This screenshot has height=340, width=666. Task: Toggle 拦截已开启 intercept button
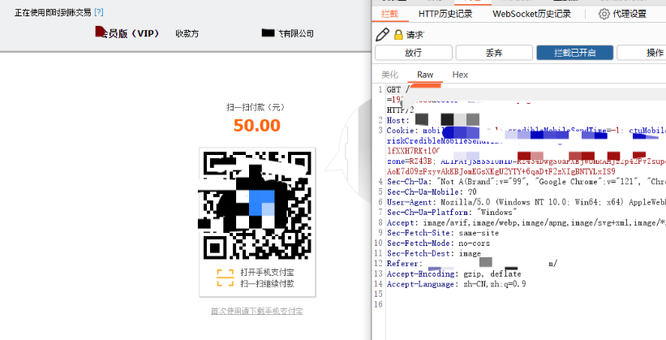[x=574, y=53]
